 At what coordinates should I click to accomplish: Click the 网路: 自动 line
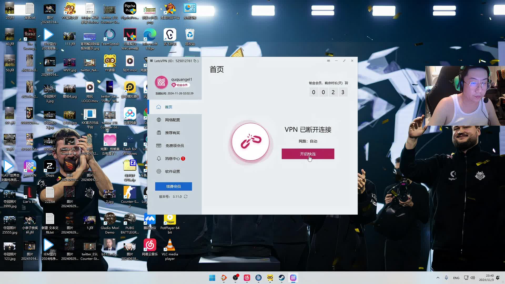[x=308, y=141]
